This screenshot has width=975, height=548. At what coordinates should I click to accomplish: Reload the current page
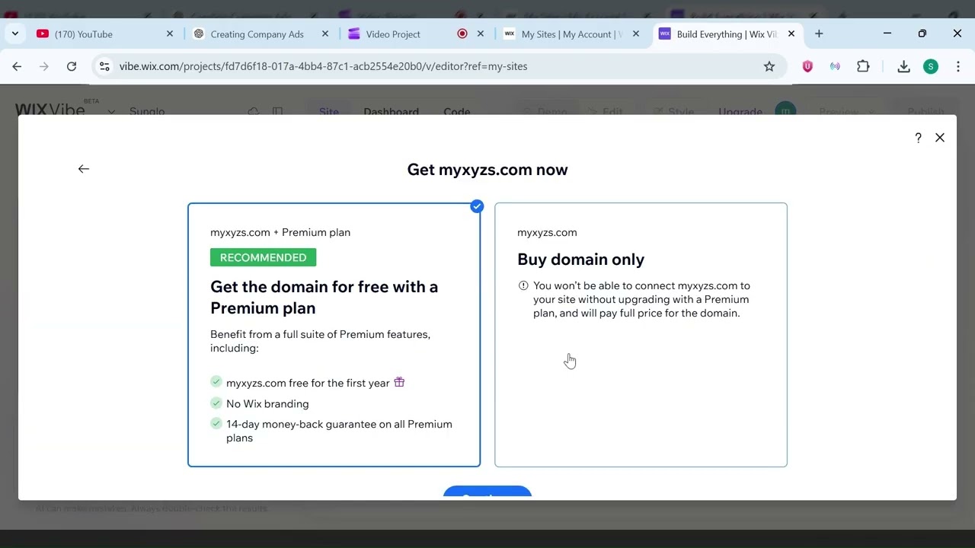(72, 66)
